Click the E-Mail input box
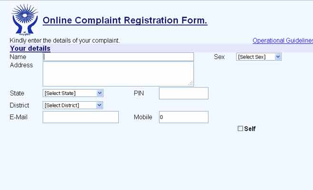Image resolution: width=313 pixels, height=190 pixels. click(x=80, y=117)
